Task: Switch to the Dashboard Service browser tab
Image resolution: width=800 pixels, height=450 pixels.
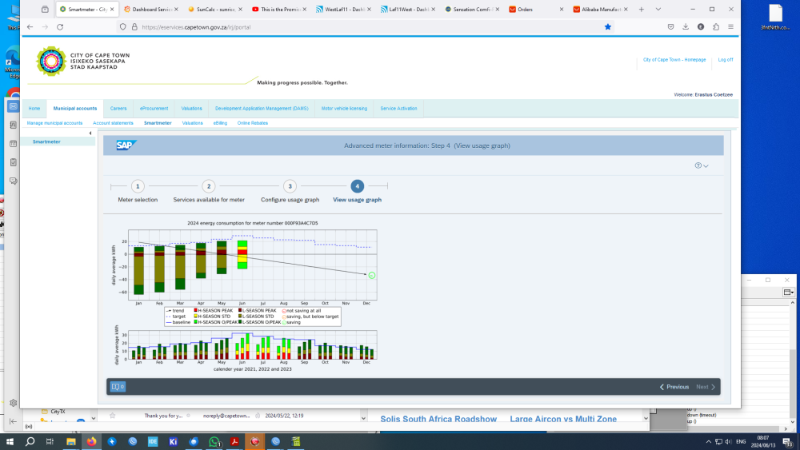Action: [151, 9]
